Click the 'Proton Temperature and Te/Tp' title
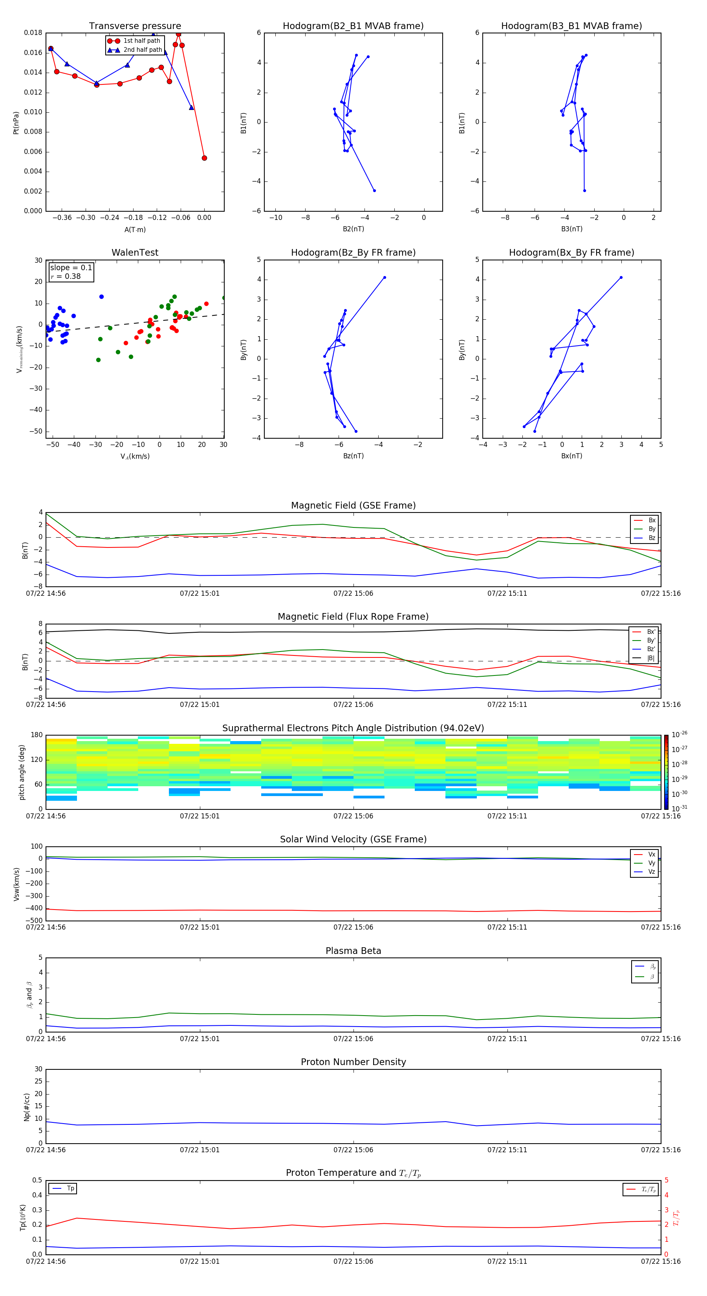Viewport: 707px width, 1296px height. (353, 1173)
